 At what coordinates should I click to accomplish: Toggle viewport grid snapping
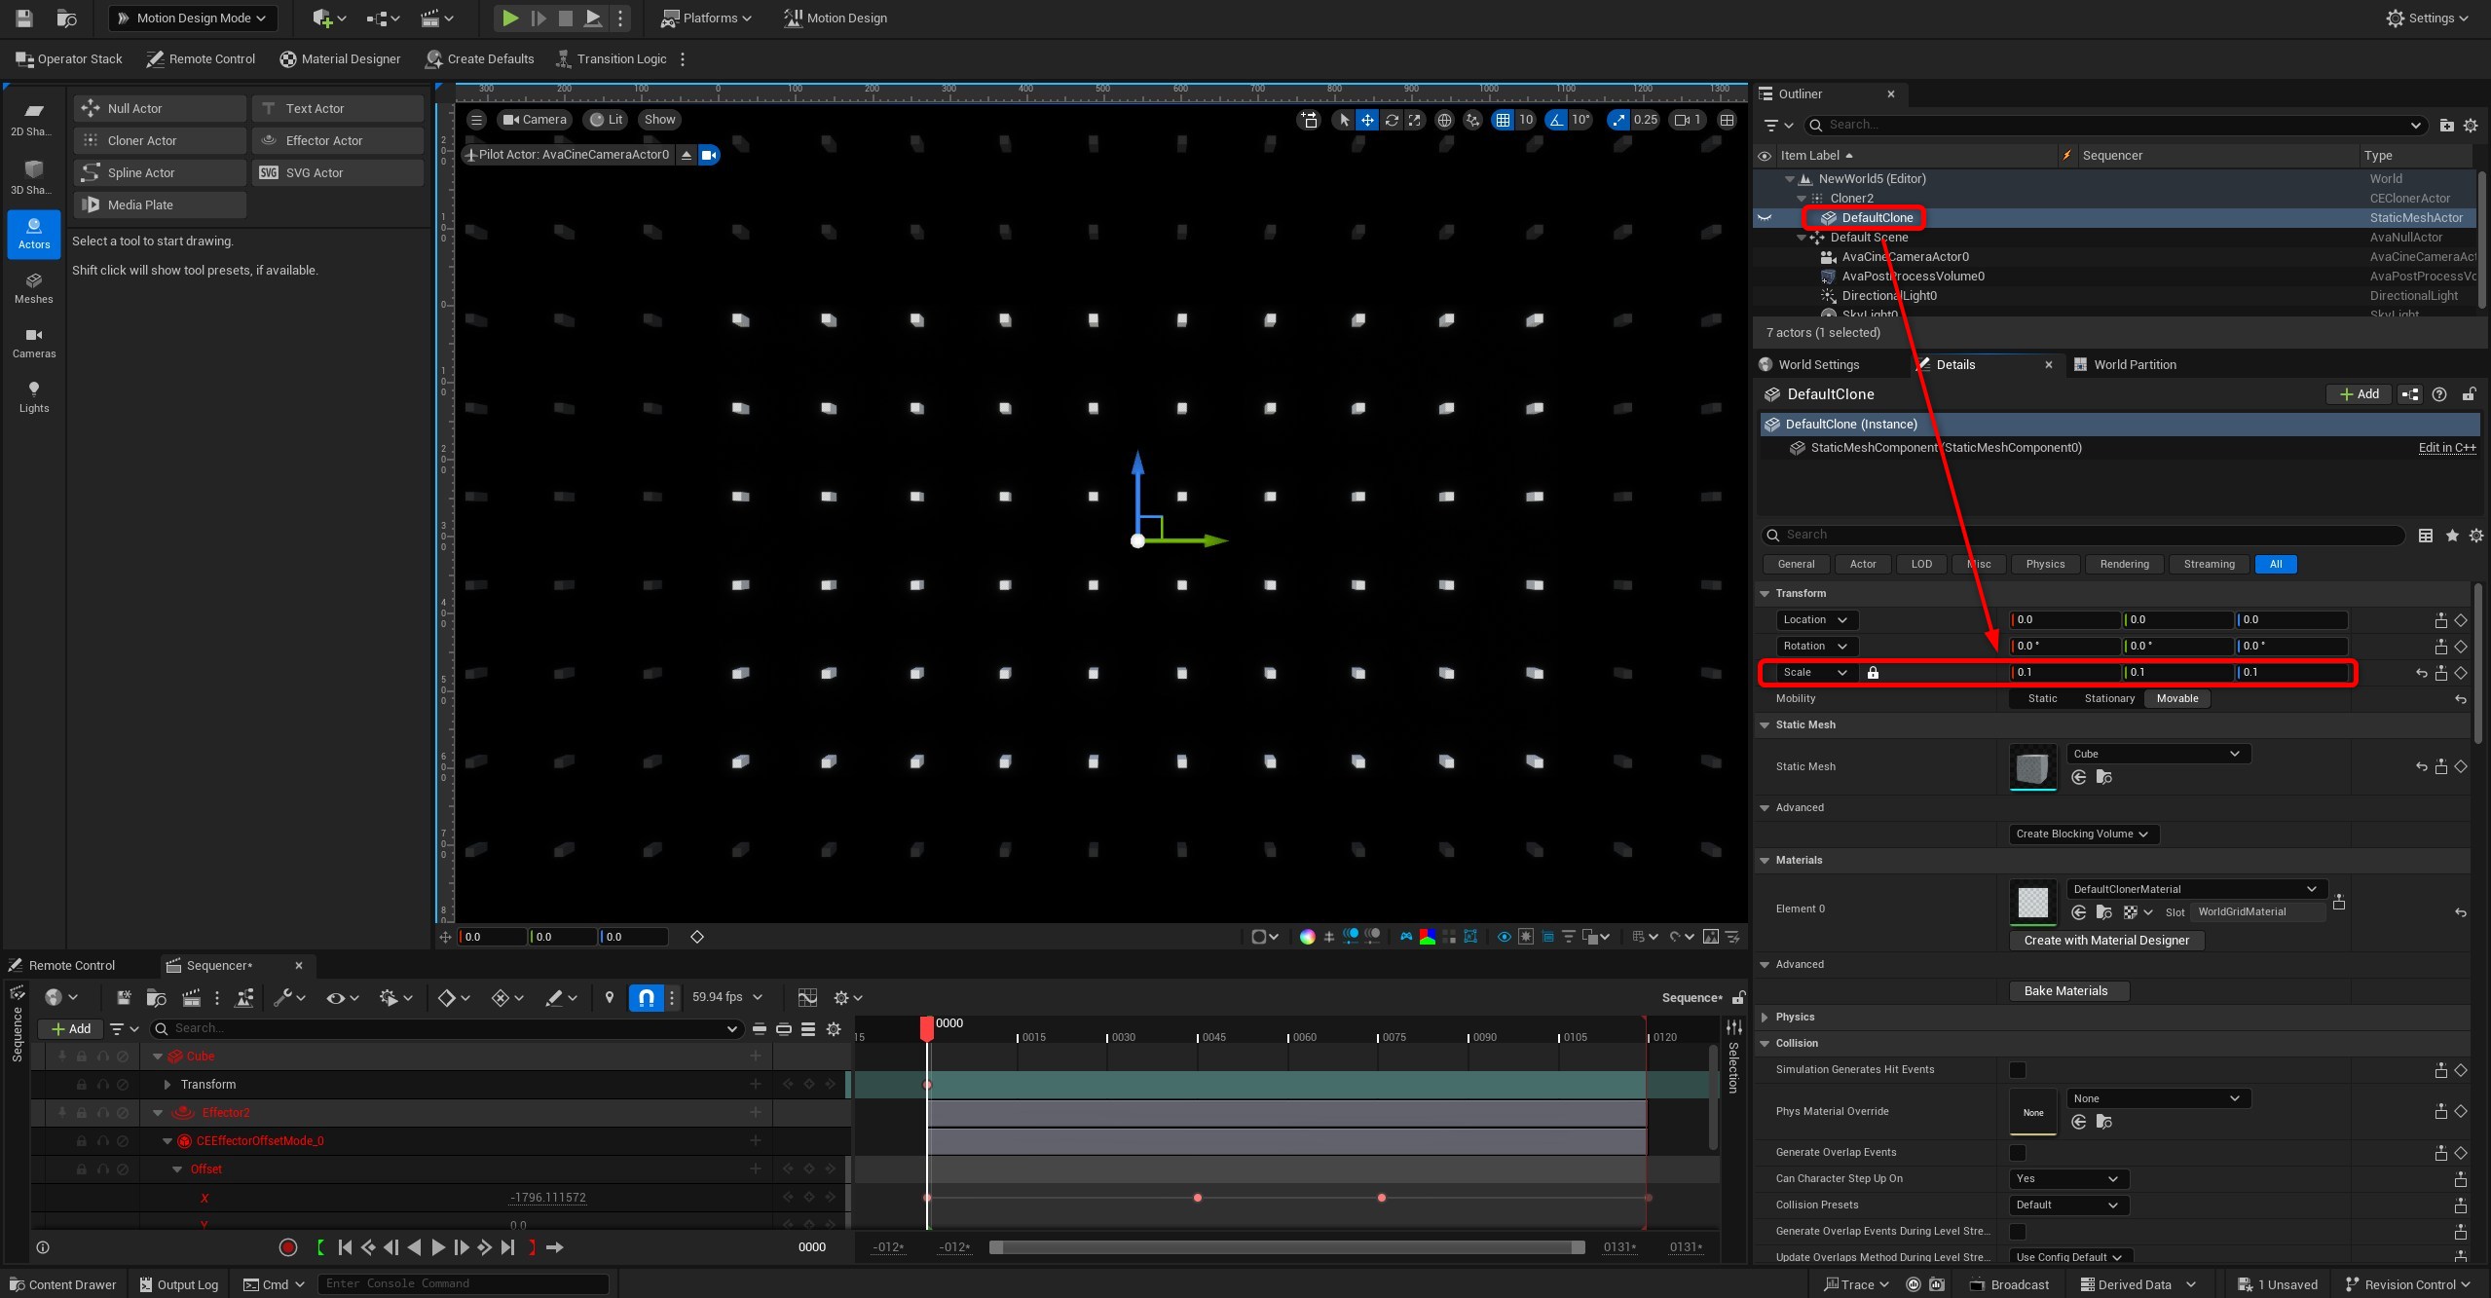click(1503, 120)
